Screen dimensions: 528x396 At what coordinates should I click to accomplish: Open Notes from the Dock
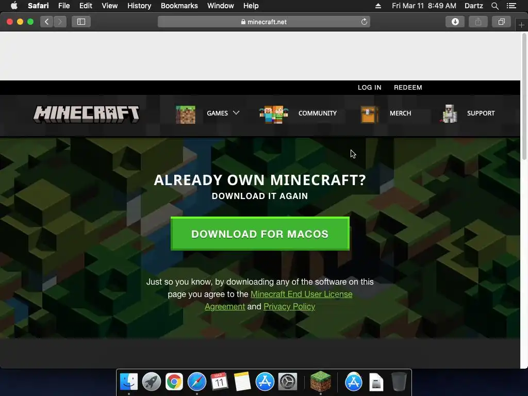pyautogui.click(x=242, y=382)
